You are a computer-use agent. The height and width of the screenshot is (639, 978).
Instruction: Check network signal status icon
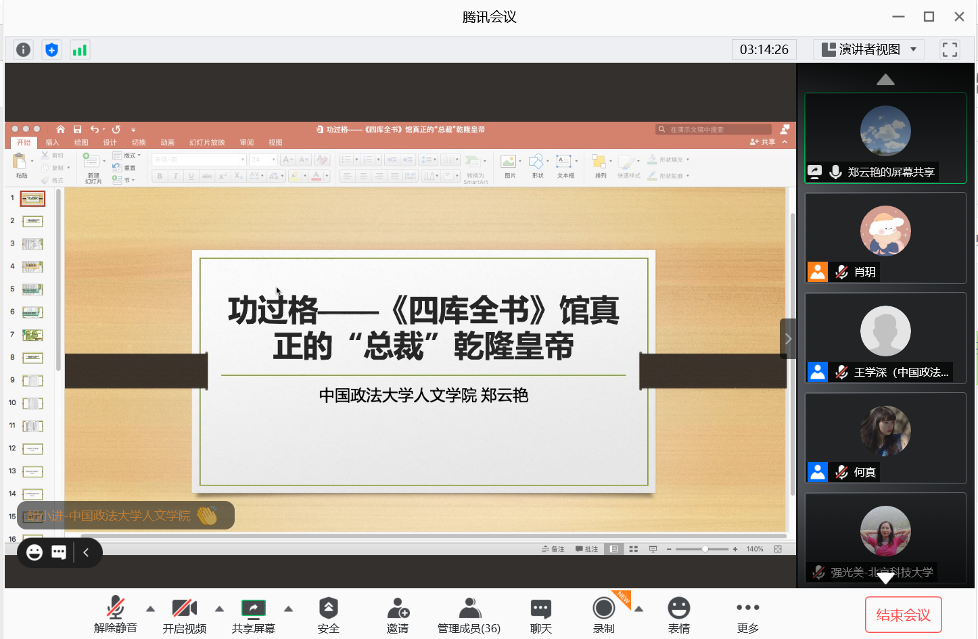(80, 50)
